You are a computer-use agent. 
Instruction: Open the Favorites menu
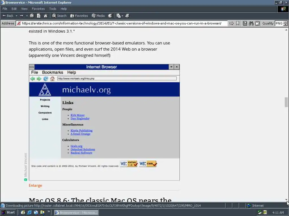(38, 9)
